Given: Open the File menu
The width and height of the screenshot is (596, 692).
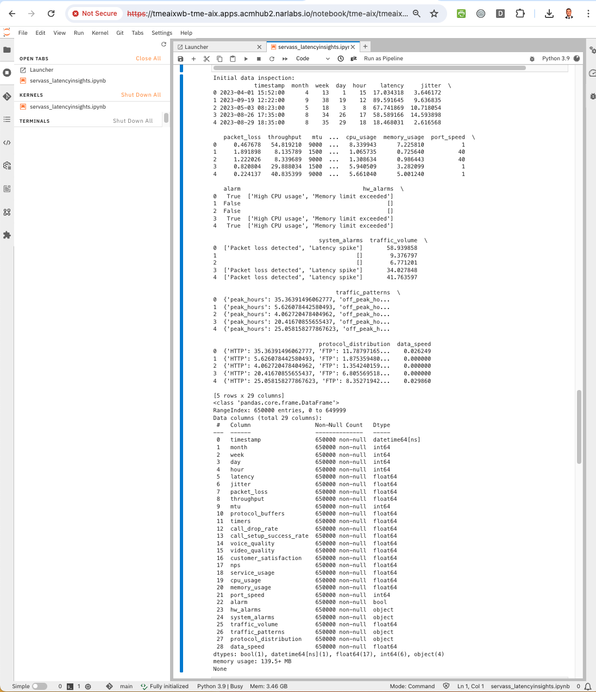Looking at the screenshot, I should [x=23, y=33].
